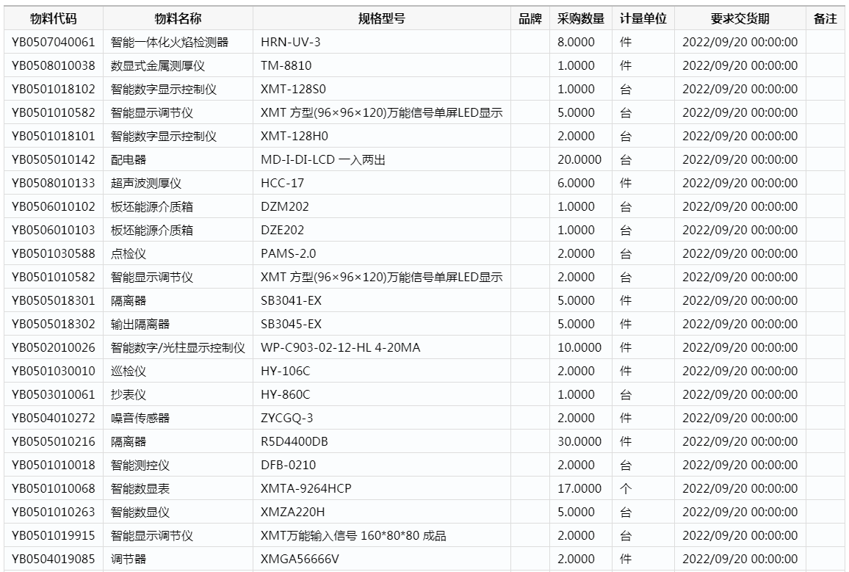Click the 要求交货期 column header

tap(740, 19)
